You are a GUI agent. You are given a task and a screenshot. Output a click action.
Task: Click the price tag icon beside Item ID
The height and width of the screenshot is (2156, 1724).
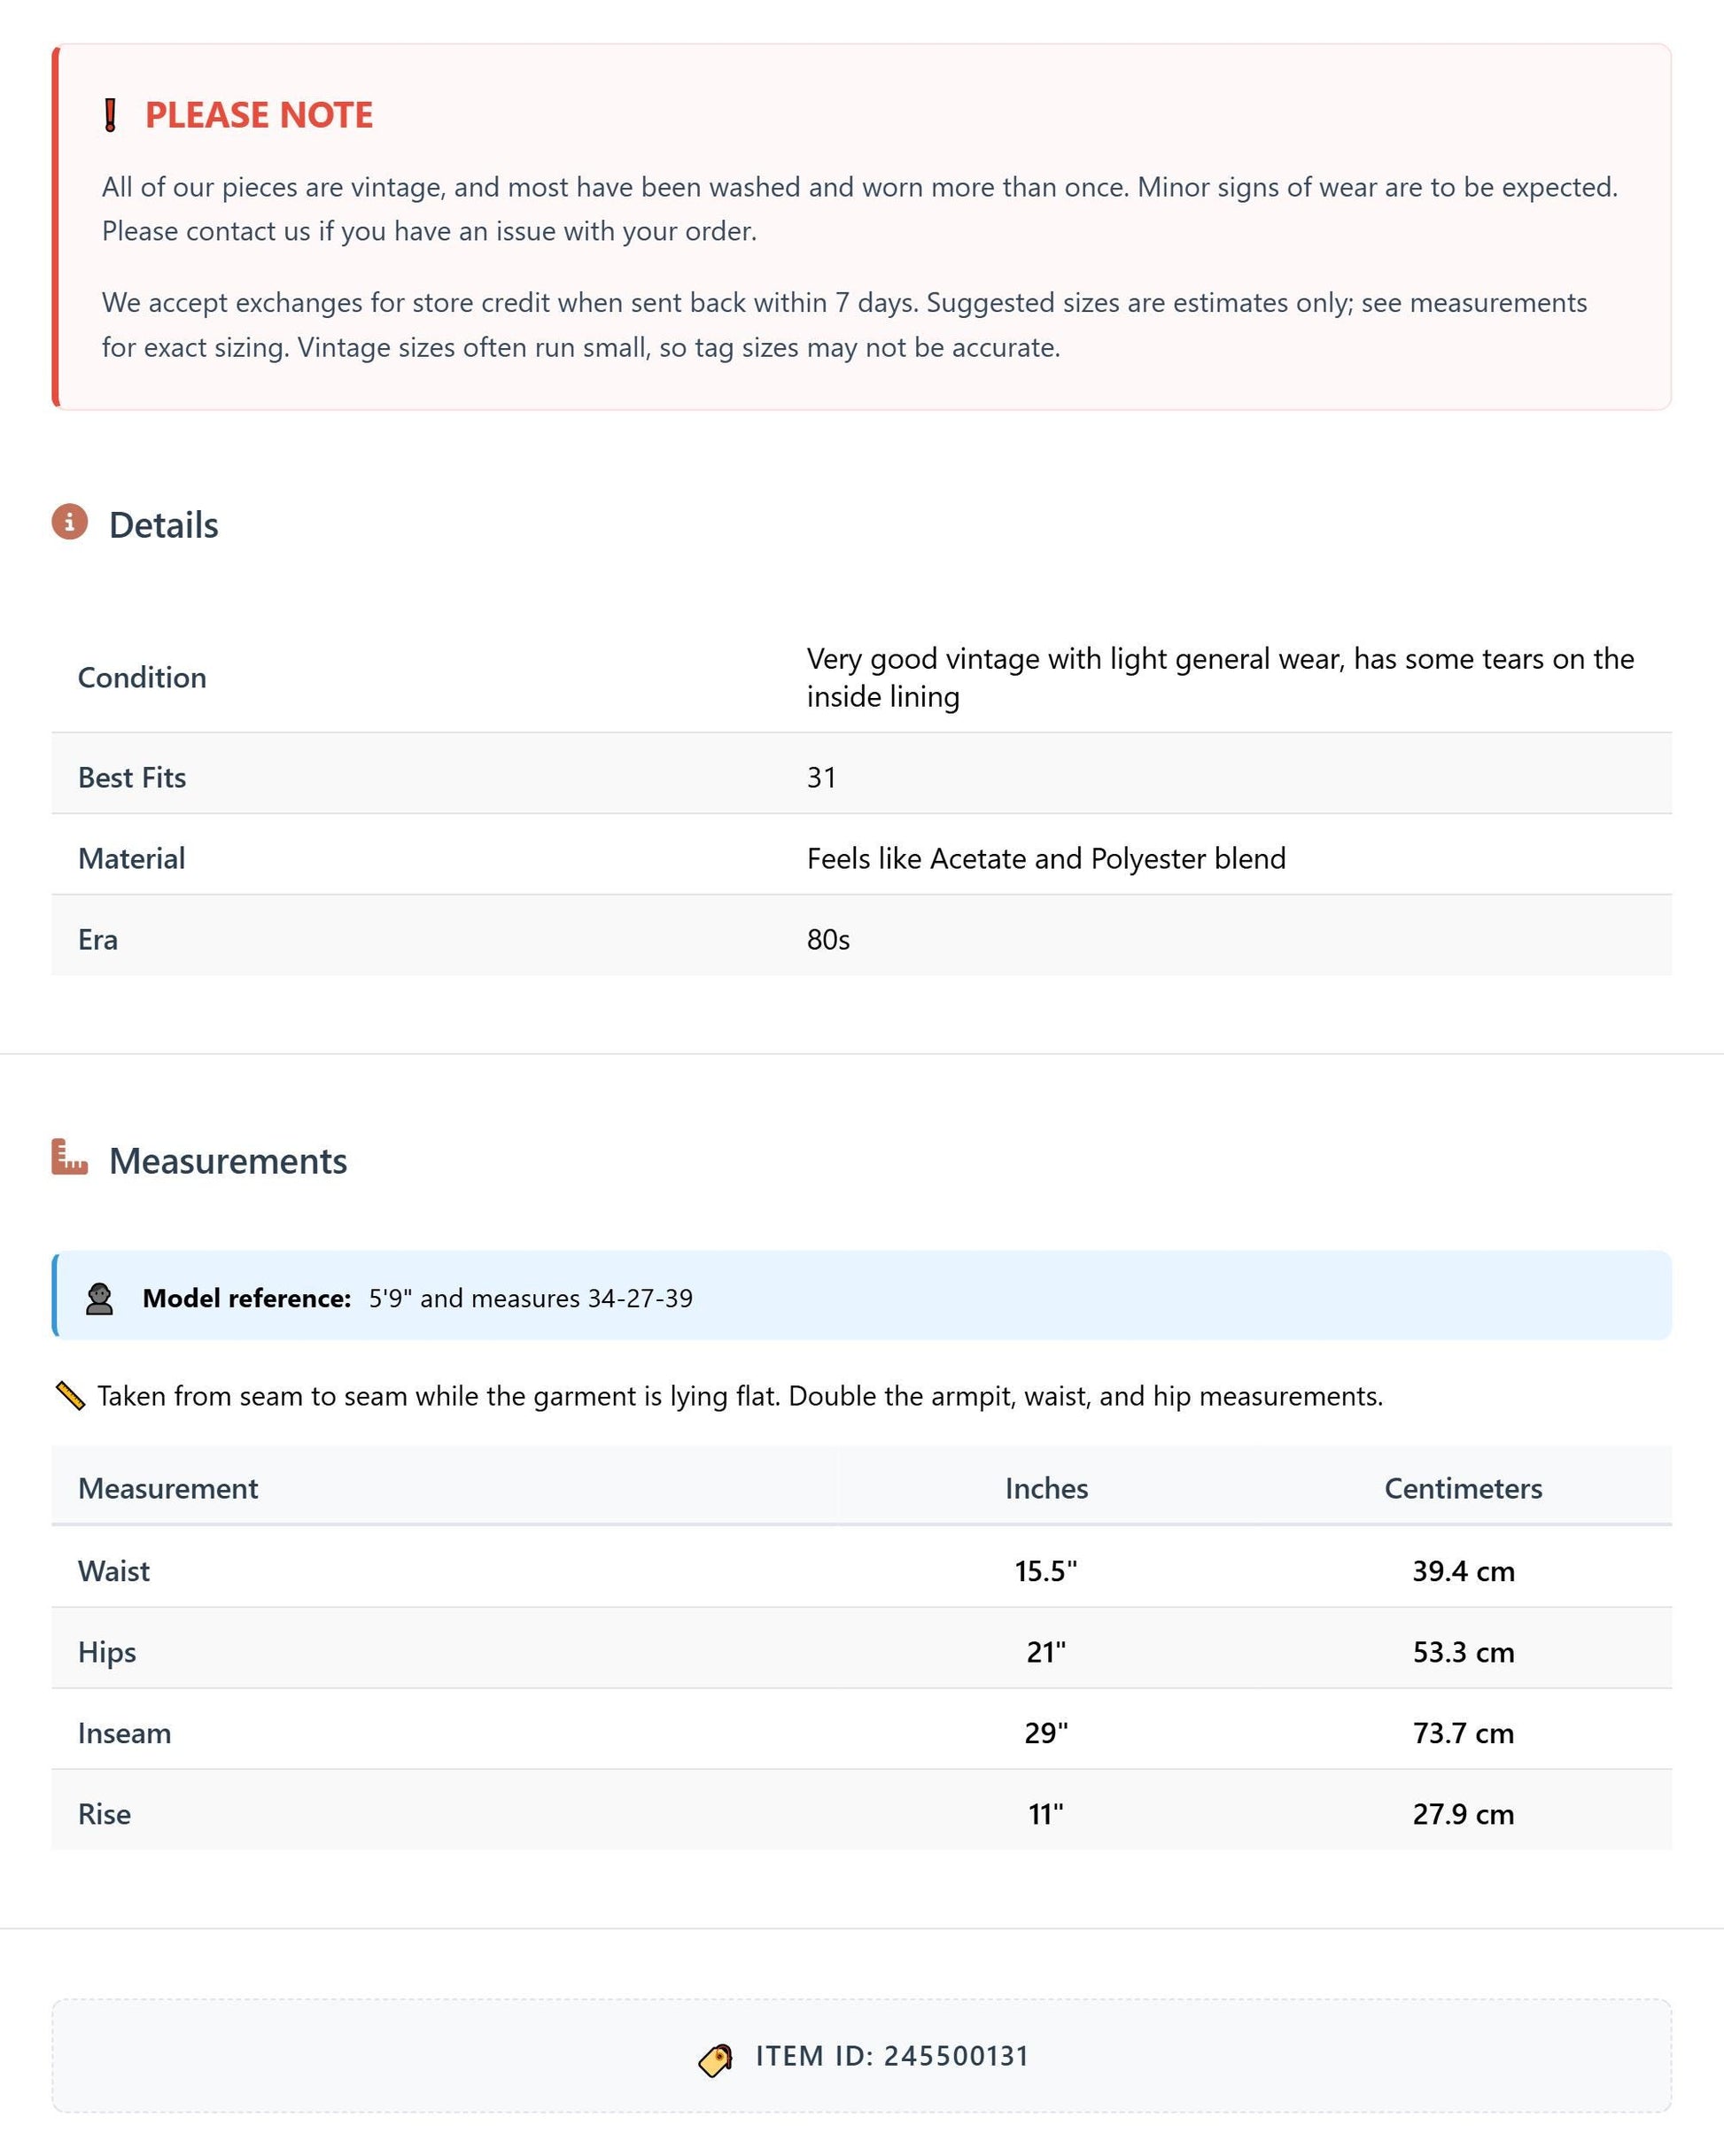715,2060
